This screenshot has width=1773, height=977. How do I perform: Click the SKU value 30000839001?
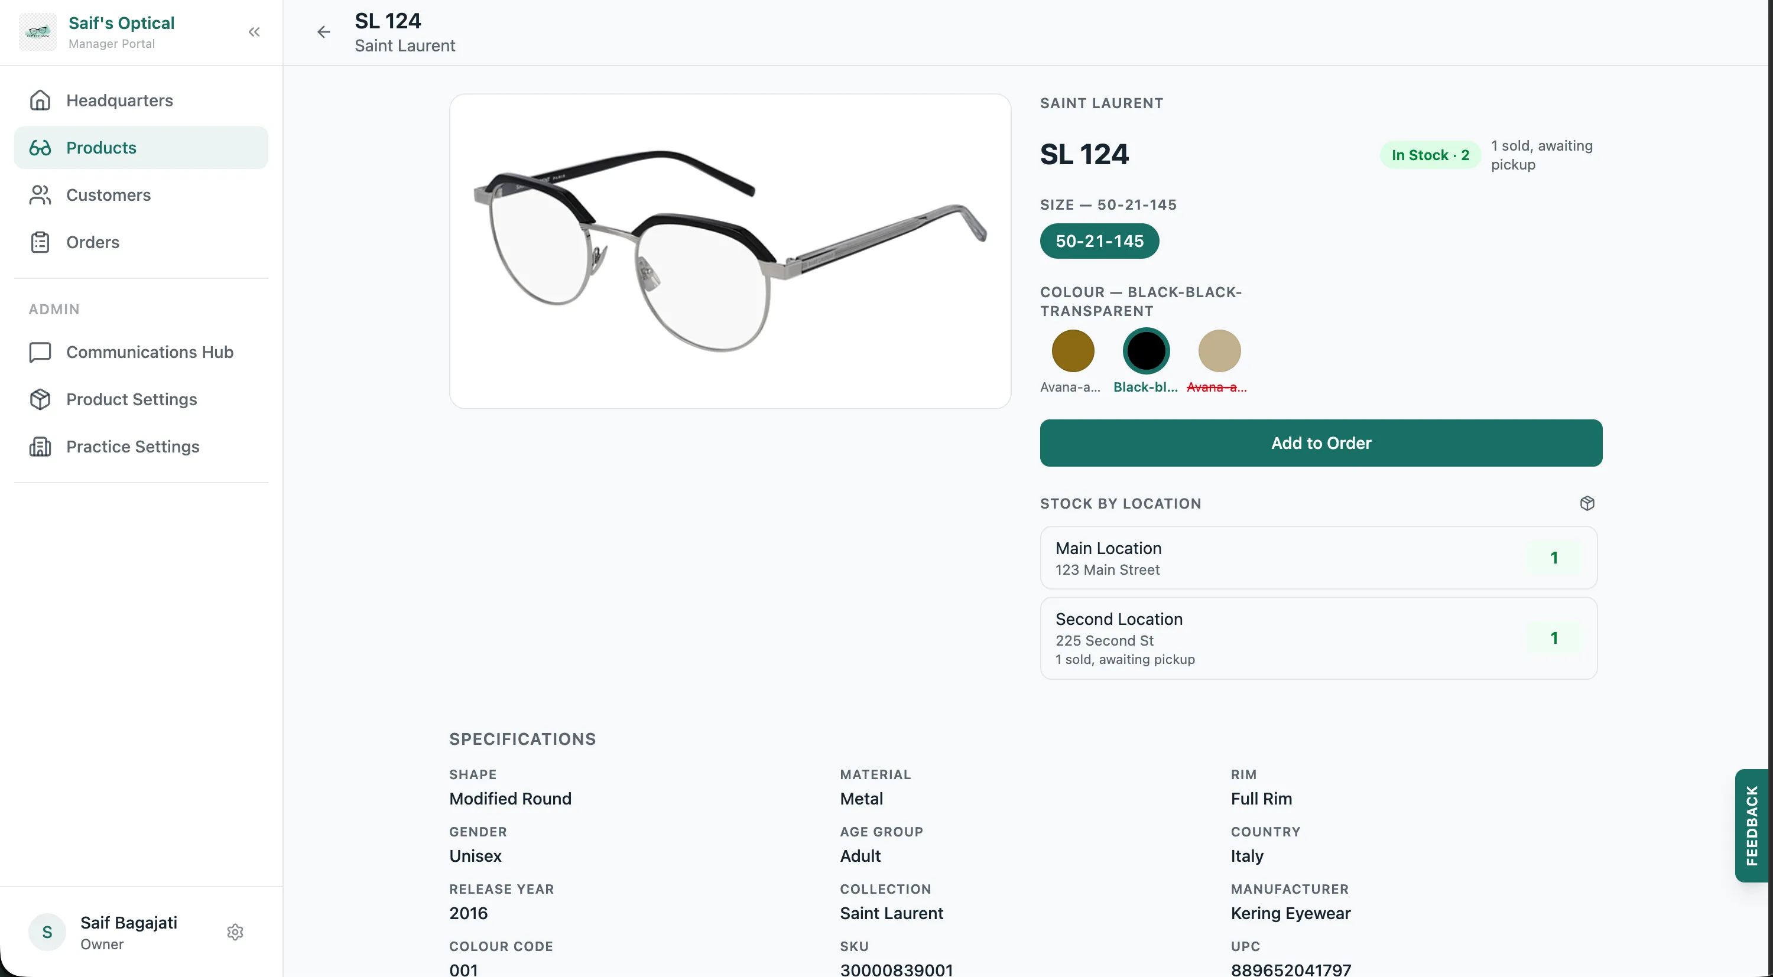[896, 969]
